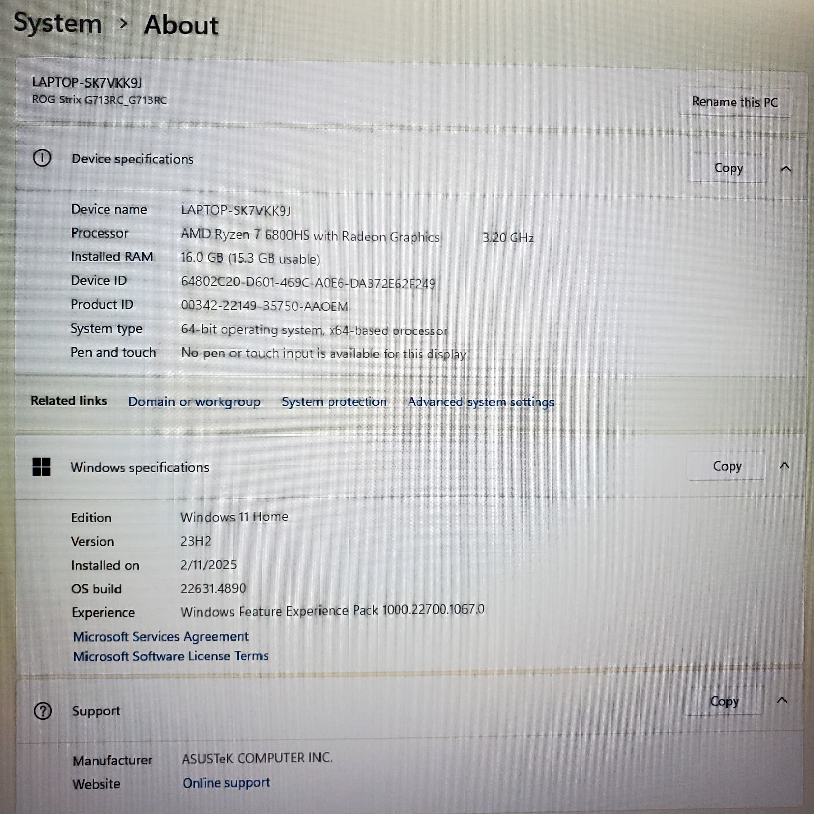The image size is (814, 814).
Task: Click the Windows specifications header title
Action: click(x=140, y=468)
